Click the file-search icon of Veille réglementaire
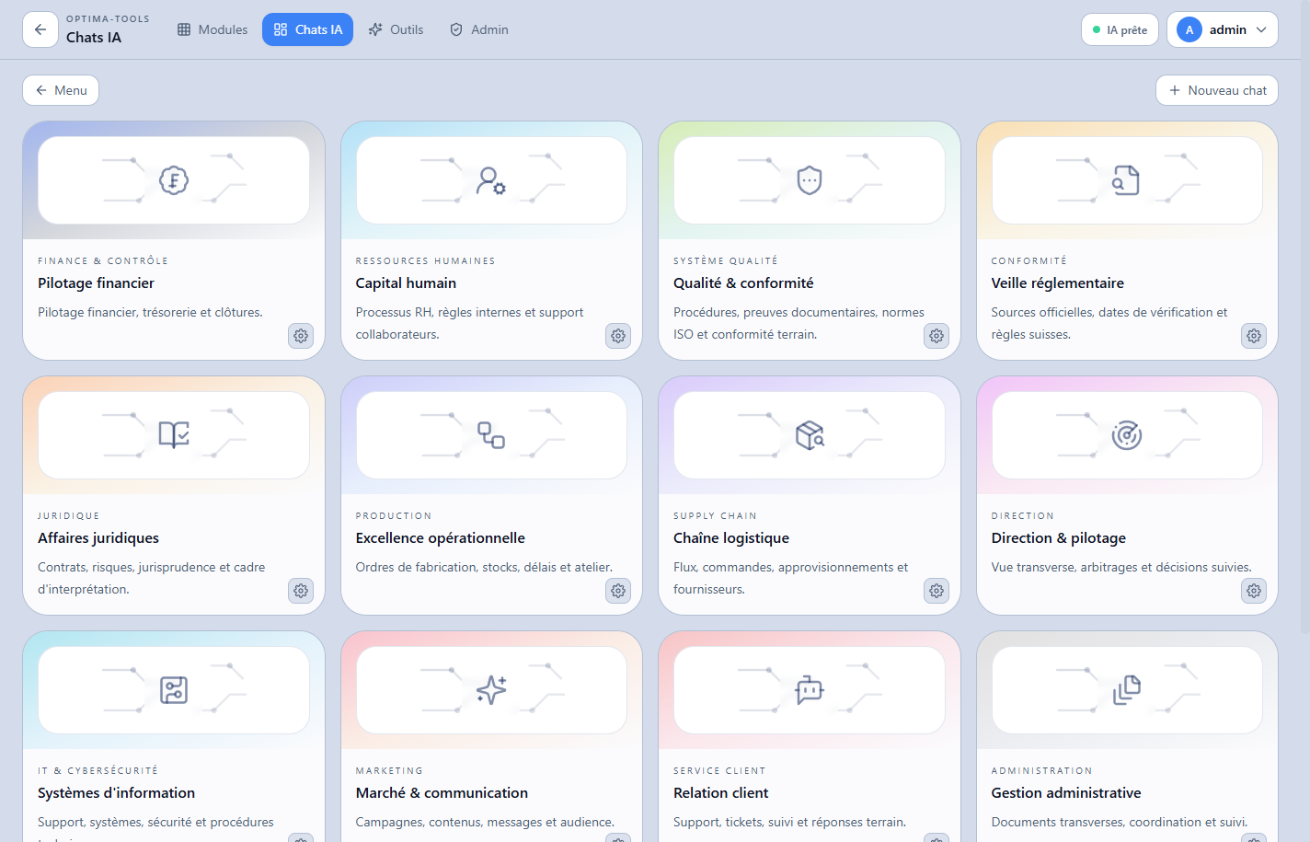Image resolution: width=1310 pixels, height=842 pixels. tap(1127, 180)
